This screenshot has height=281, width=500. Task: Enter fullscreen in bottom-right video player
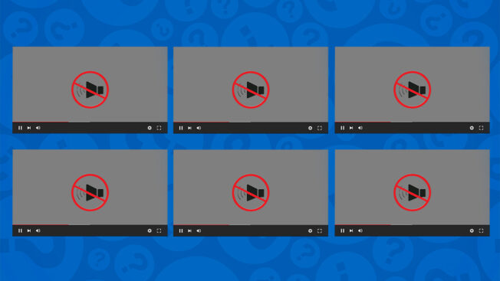(481, 230)
